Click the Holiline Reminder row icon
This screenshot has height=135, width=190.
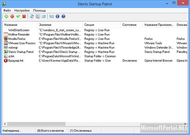click(6, 35)
